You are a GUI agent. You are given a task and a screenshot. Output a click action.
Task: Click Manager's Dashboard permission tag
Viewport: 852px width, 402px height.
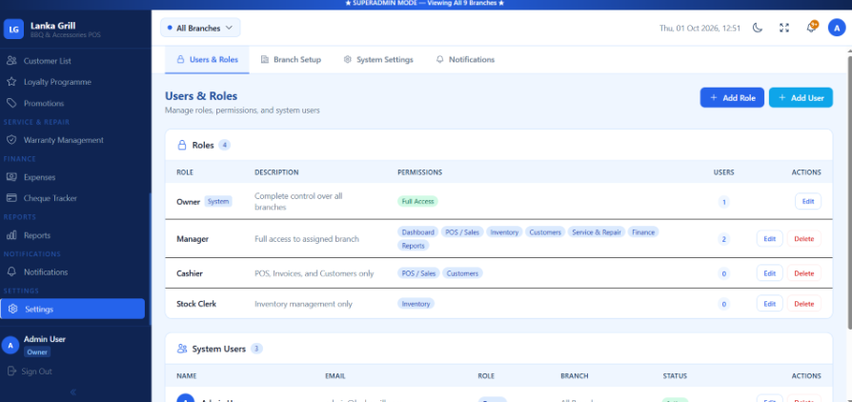(417, 232)
